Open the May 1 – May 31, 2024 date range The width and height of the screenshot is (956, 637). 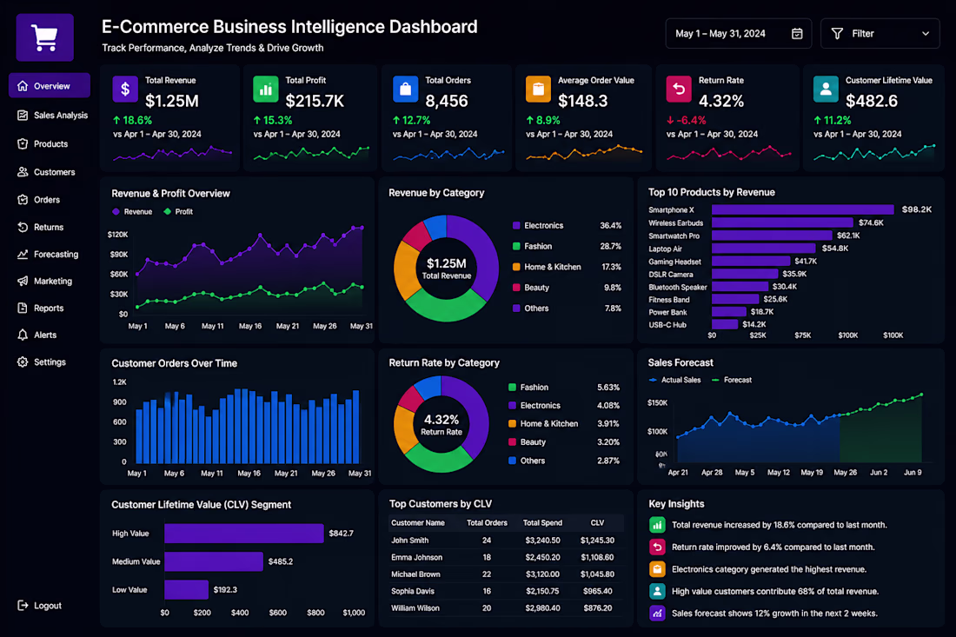[739, 34]
